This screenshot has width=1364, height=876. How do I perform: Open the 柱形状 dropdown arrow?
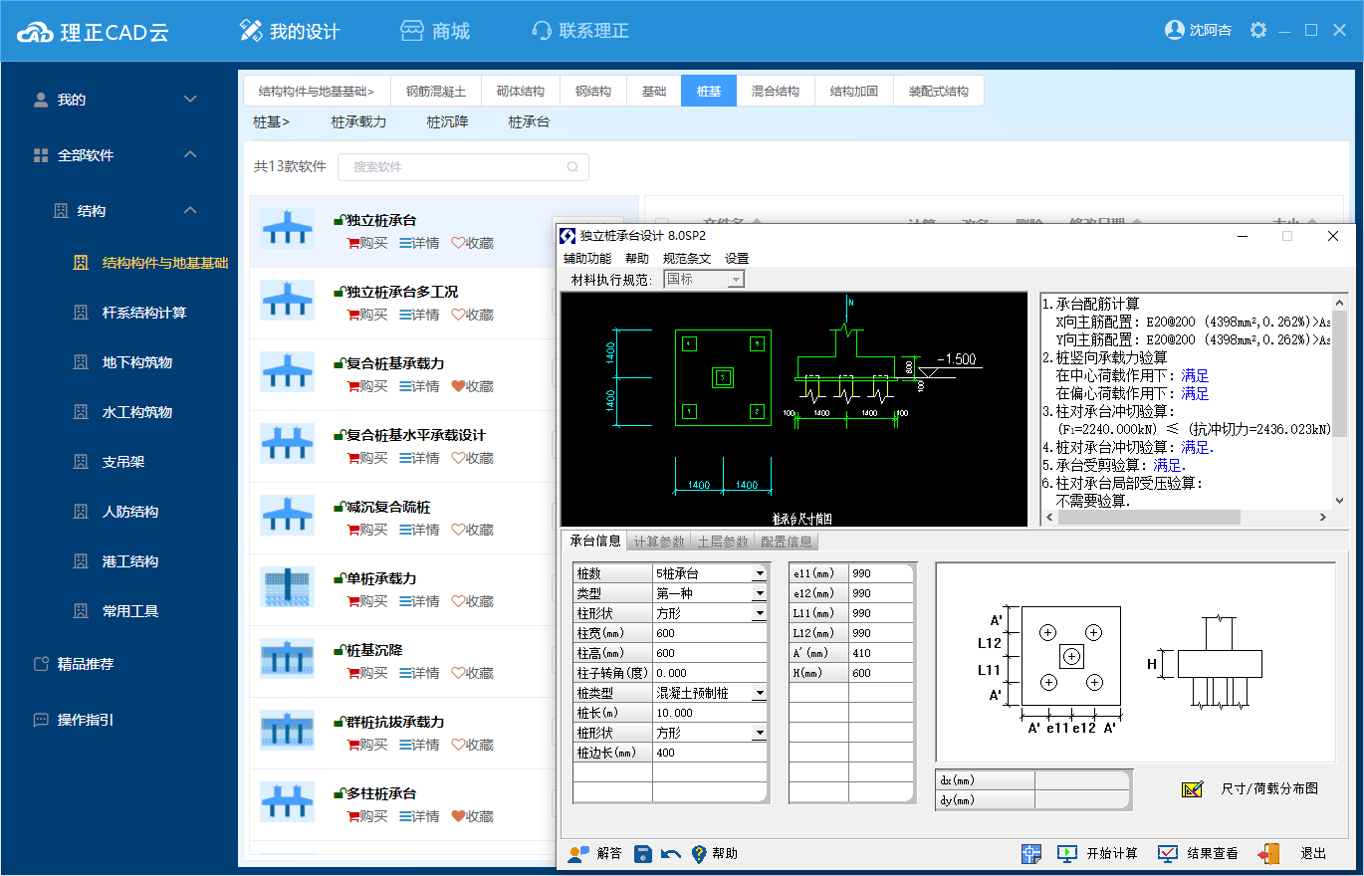click(759, 613)
